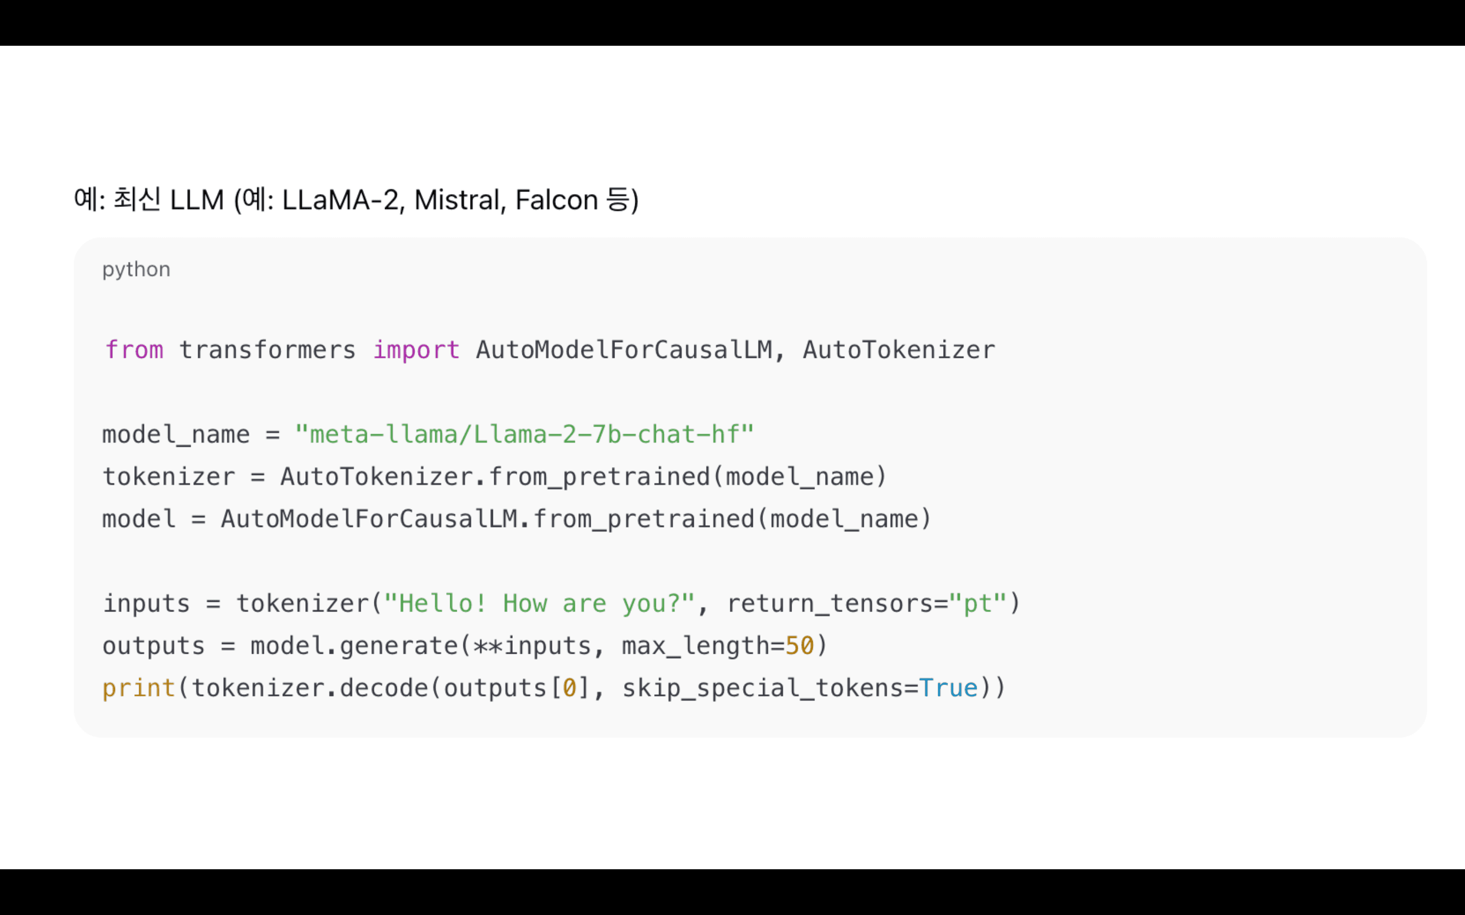Image resolution: width=1465 pixels, height=915 pixels.
Task: Click the purple "import" keyword
Action: [x=416, y=350]
